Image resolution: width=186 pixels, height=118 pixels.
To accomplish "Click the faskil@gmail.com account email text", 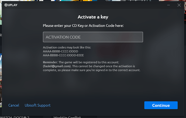I will tap(57, 66).
